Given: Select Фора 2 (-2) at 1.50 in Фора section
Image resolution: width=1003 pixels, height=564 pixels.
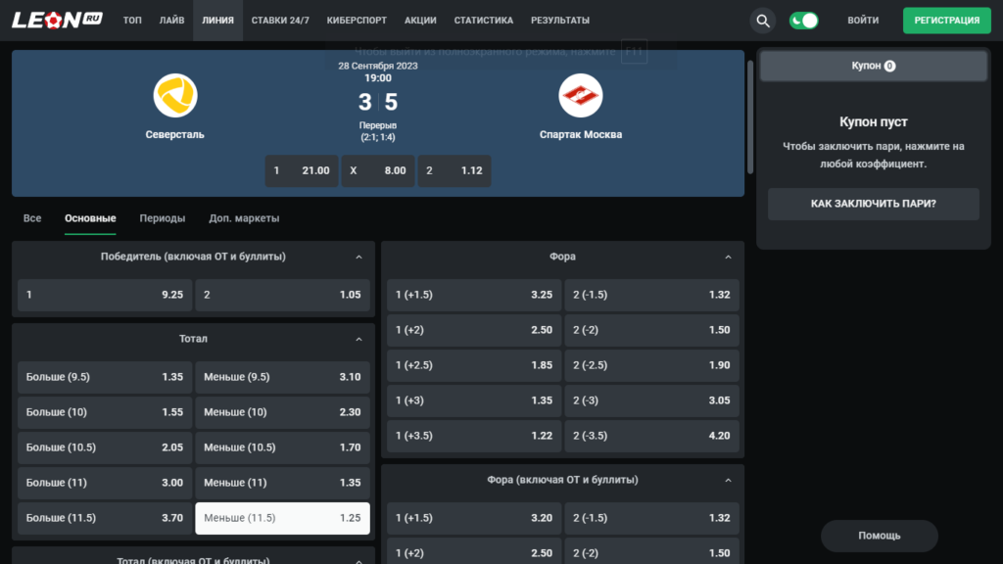Looking at the screenshot, I should pyautogui.click(x=651, y=330).
